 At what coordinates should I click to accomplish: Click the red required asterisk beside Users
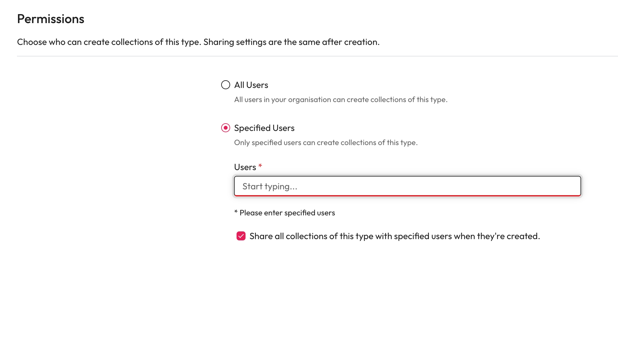click(260, 166)
